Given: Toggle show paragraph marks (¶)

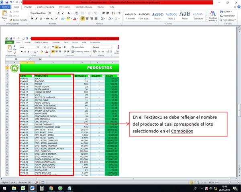Looking at the screenshot, I should click(x=119, y=13).
